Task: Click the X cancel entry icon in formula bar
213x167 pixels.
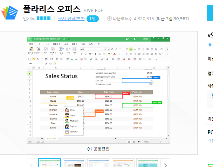Action: [x=46, y=64]
